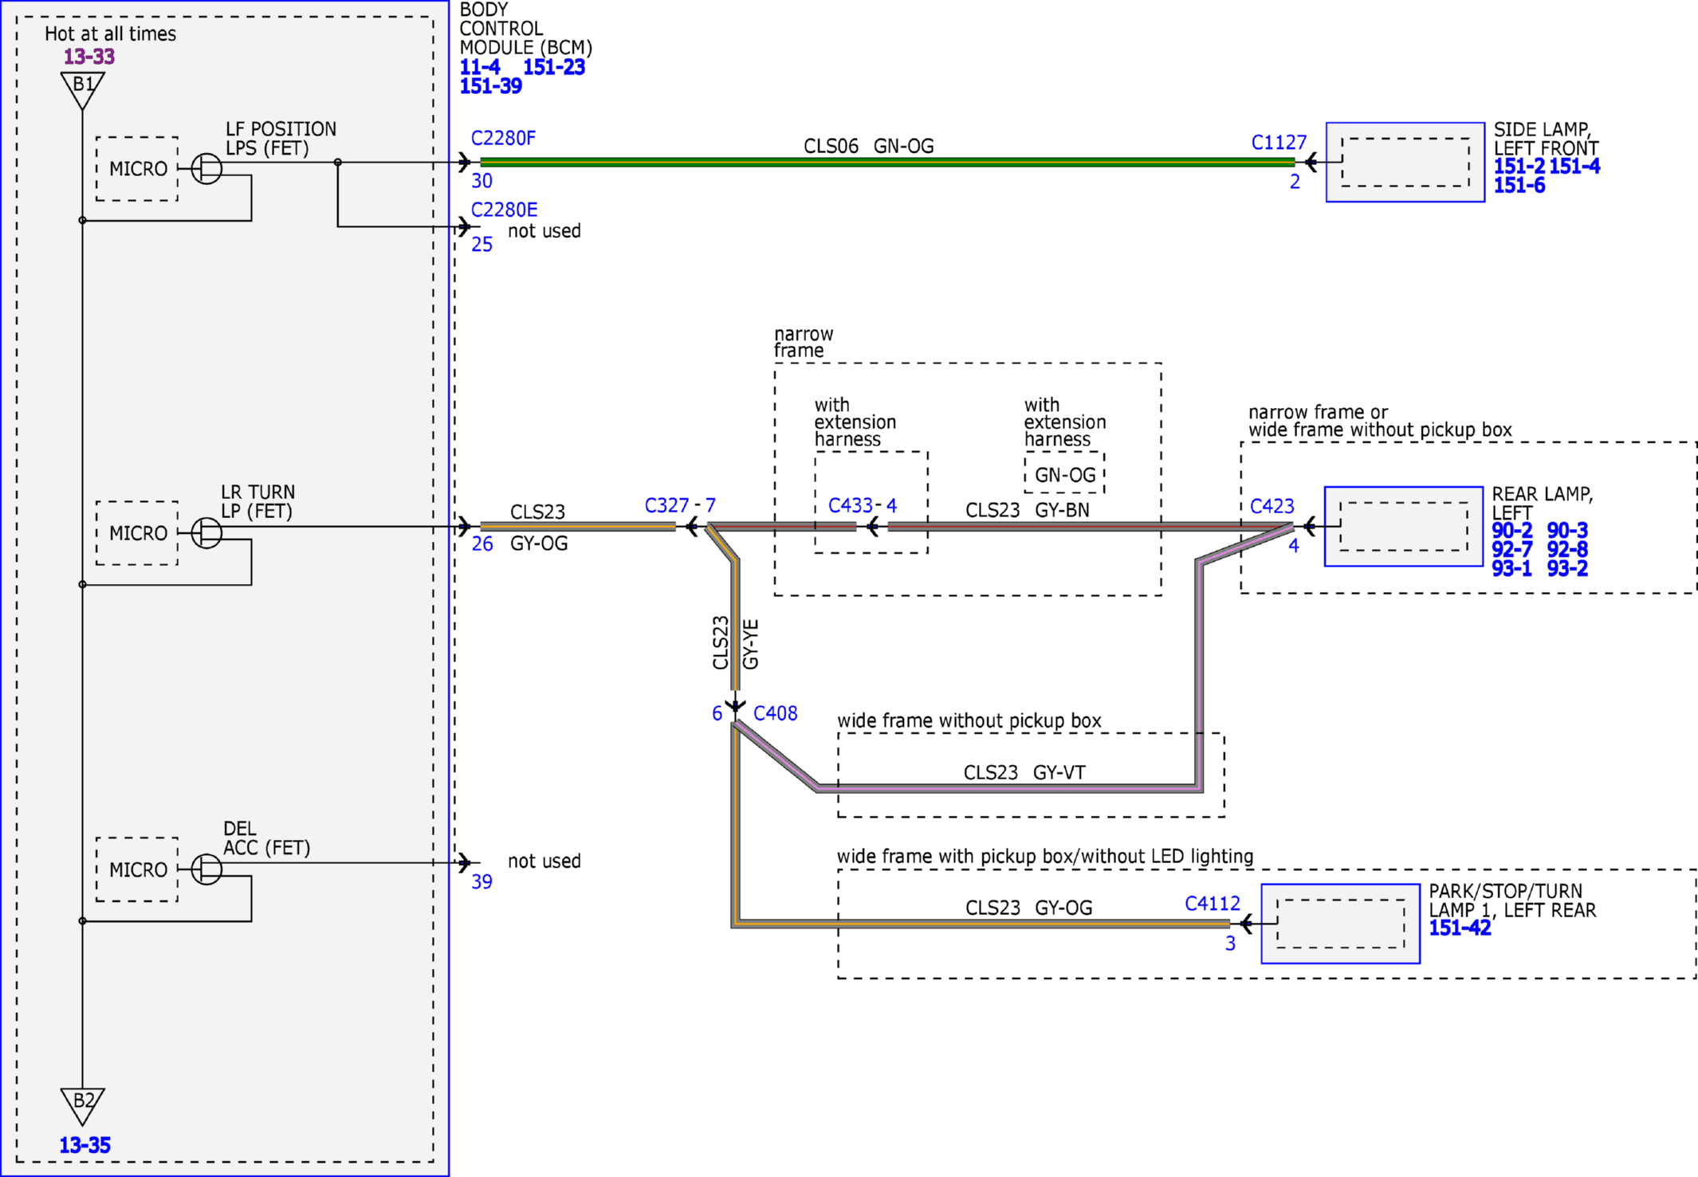The width and height of the screenshot is (1698, 1177).
Task: Click the green CLS06 GN-OG wire
Action: point(886,162)
